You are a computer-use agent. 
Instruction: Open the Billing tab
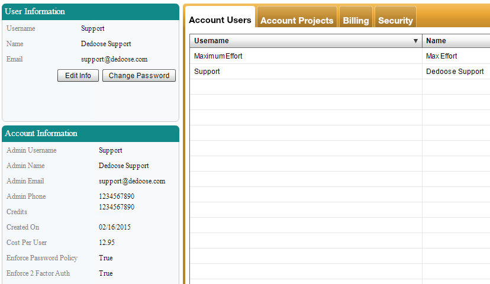point(356,18)
